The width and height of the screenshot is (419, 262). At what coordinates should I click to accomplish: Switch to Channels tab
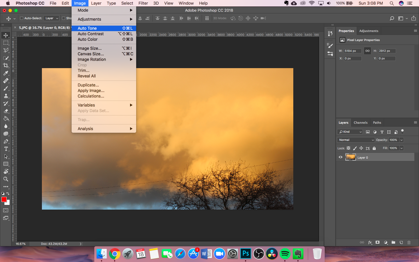(361, 123)
